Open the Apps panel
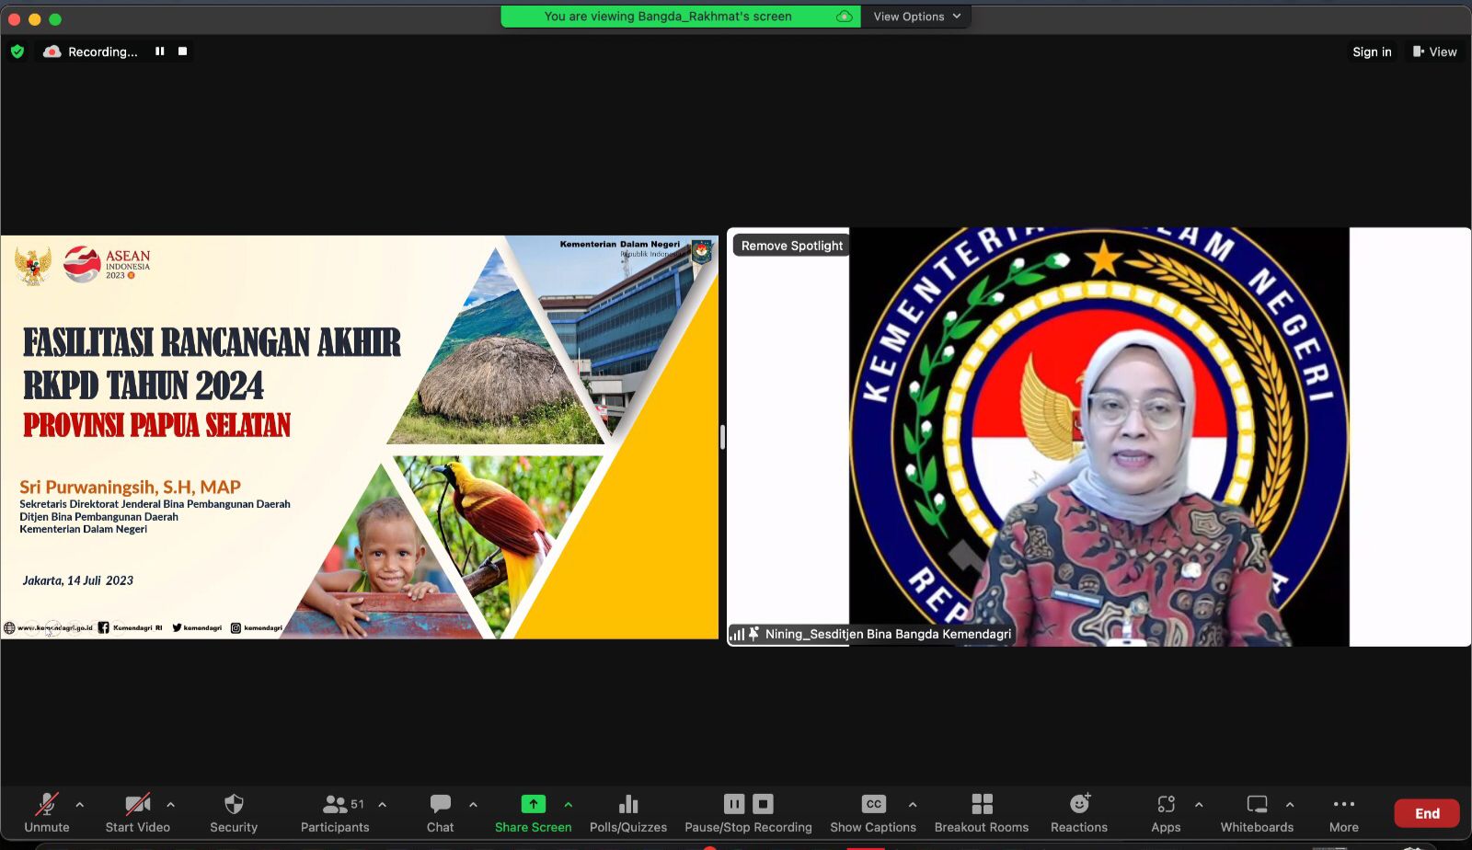This screenshot has width=1472, height=850. point(1166,813)
